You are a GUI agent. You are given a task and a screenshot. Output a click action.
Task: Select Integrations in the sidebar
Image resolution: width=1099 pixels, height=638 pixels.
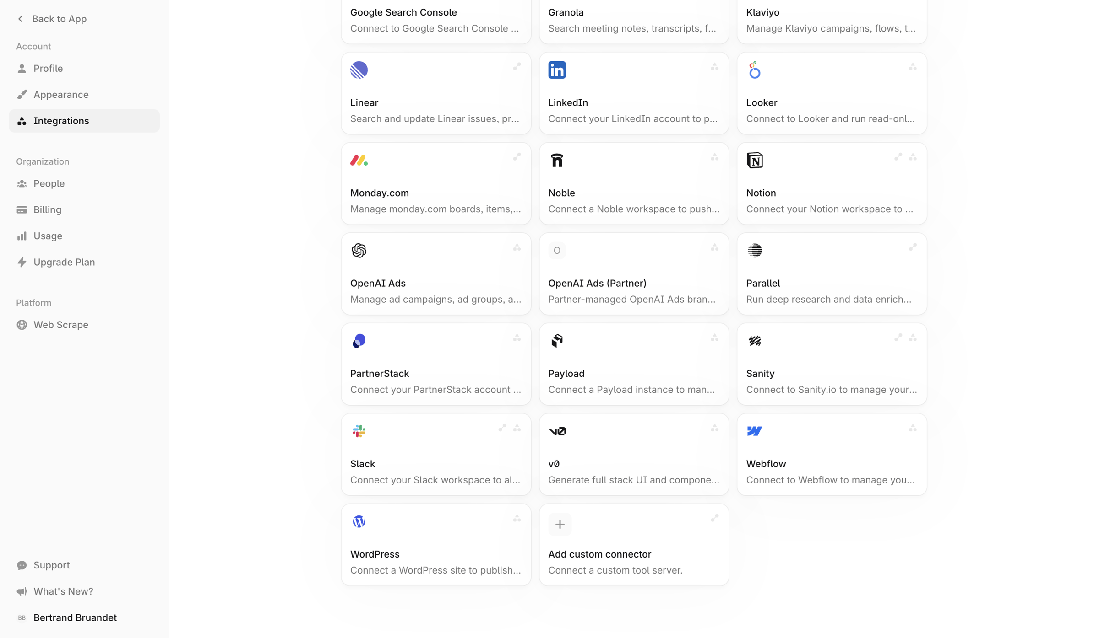(x=84, y=121)
